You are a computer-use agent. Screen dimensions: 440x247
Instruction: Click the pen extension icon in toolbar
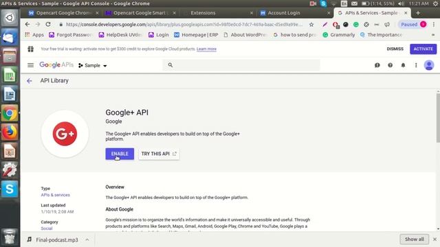pyautogui.click(x=325, y=25)
